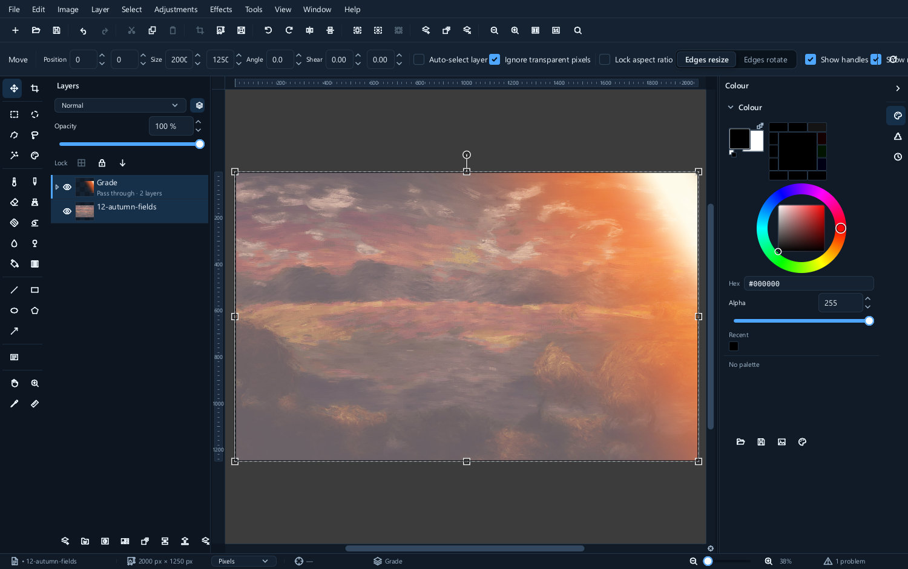Choose the Ellipse Select tool

click(x=35, y=114)
